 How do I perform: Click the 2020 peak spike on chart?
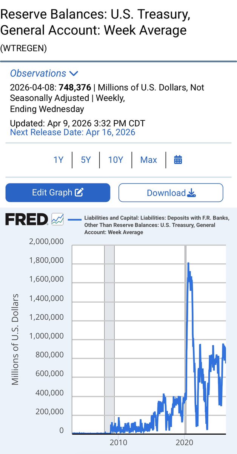click(x=188, y=264)
